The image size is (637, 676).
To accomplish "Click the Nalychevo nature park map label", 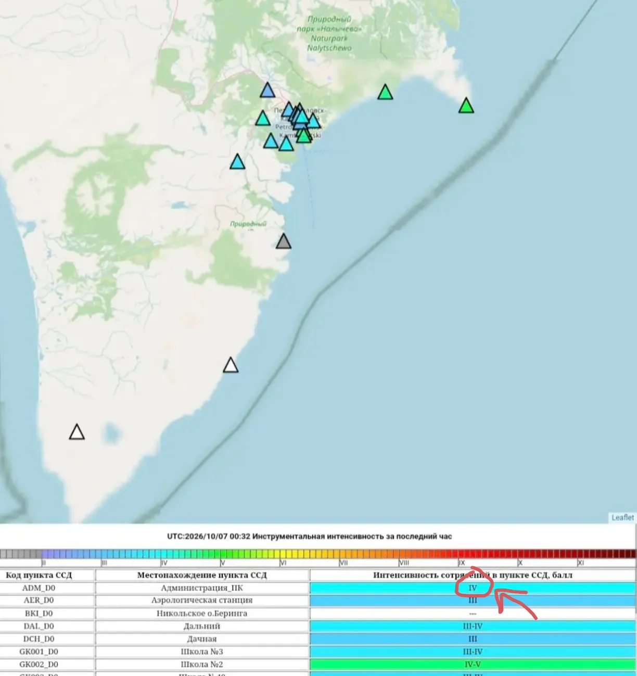I will 329,33.
